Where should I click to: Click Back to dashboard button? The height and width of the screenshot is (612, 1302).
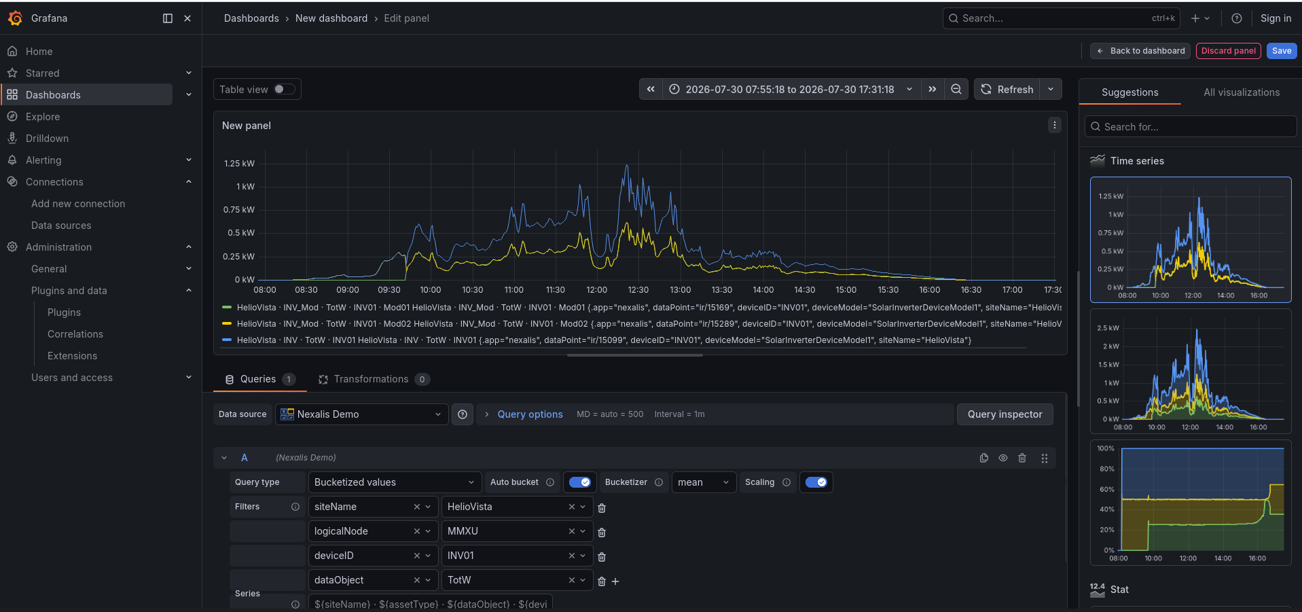1140,51
